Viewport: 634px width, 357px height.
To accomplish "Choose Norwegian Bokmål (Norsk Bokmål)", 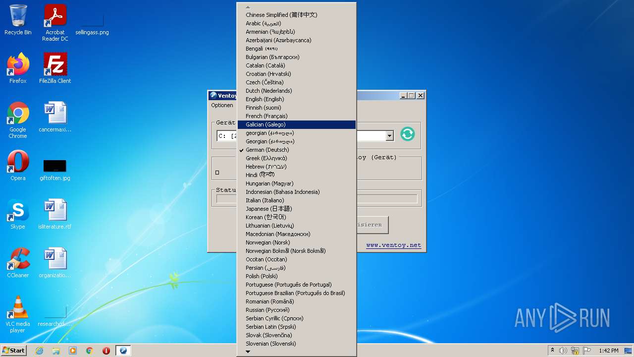I will coord(297,251).
